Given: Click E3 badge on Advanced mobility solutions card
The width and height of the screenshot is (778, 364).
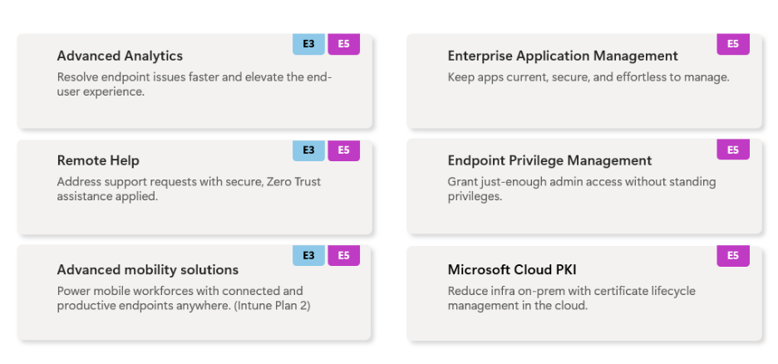Looking at the screenshot, I should [x=308, y=255].
